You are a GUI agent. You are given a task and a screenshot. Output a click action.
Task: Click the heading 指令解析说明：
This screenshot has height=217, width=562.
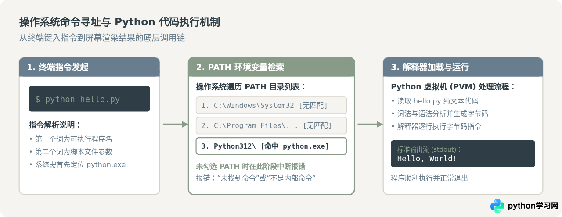pyautogui.click(x=55, y=125)
